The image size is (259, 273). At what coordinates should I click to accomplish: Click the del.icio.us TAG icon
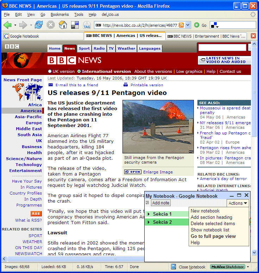[x=87, y=25]
